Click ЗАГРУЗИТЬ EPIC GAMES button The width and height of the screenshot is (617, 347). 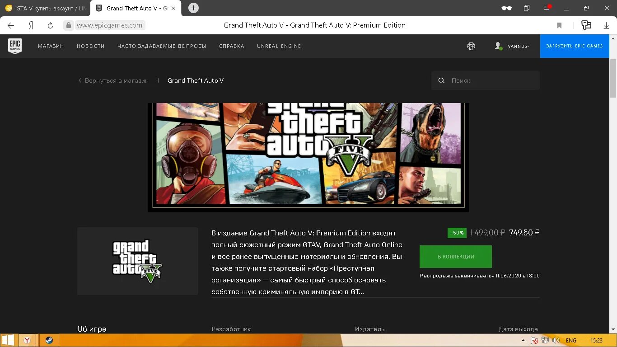pyautogui.click(x=575, y=46)
